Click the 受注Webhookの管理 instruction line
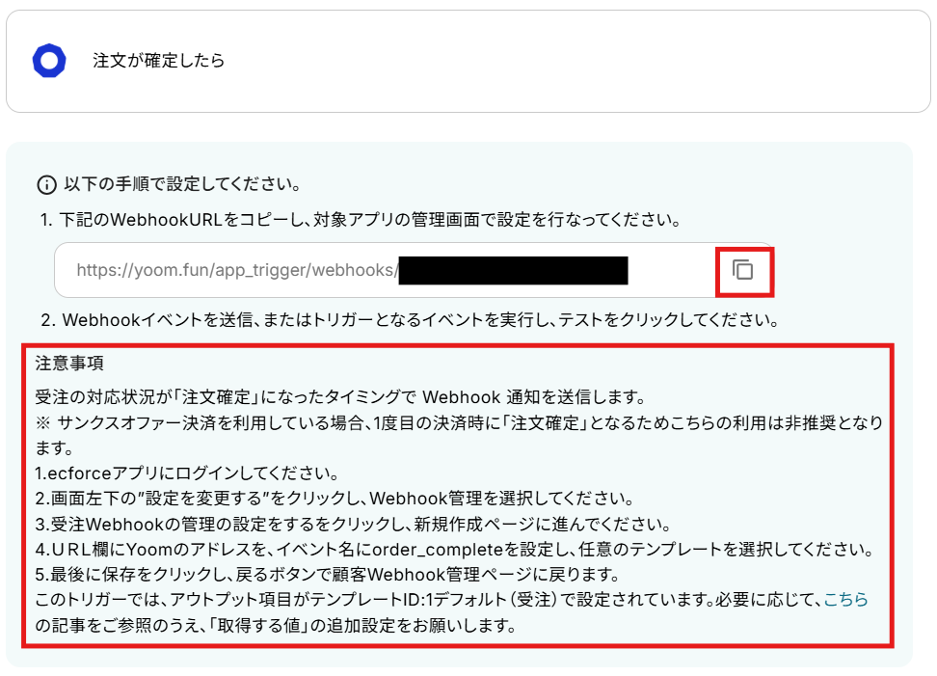The height and width of the screenshot is (676, 937). tap(353, 525)
